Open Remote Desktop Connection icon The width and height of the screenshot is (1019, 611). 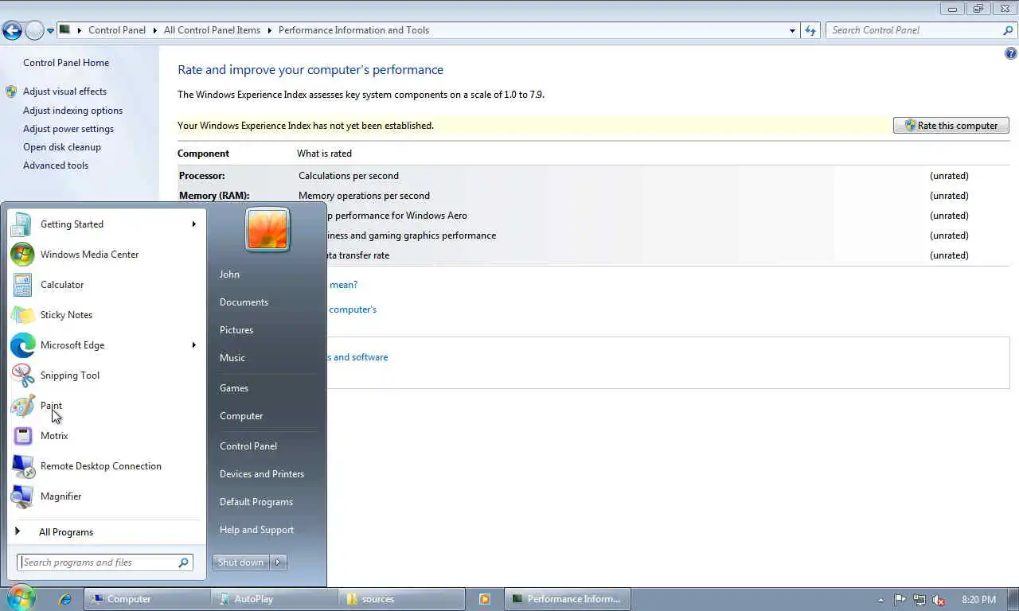(22, 466)
